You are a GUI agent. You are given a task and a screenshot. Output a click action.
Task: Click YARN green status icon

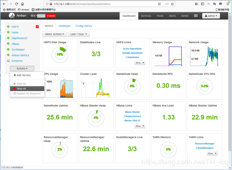(x=8, y=32)
